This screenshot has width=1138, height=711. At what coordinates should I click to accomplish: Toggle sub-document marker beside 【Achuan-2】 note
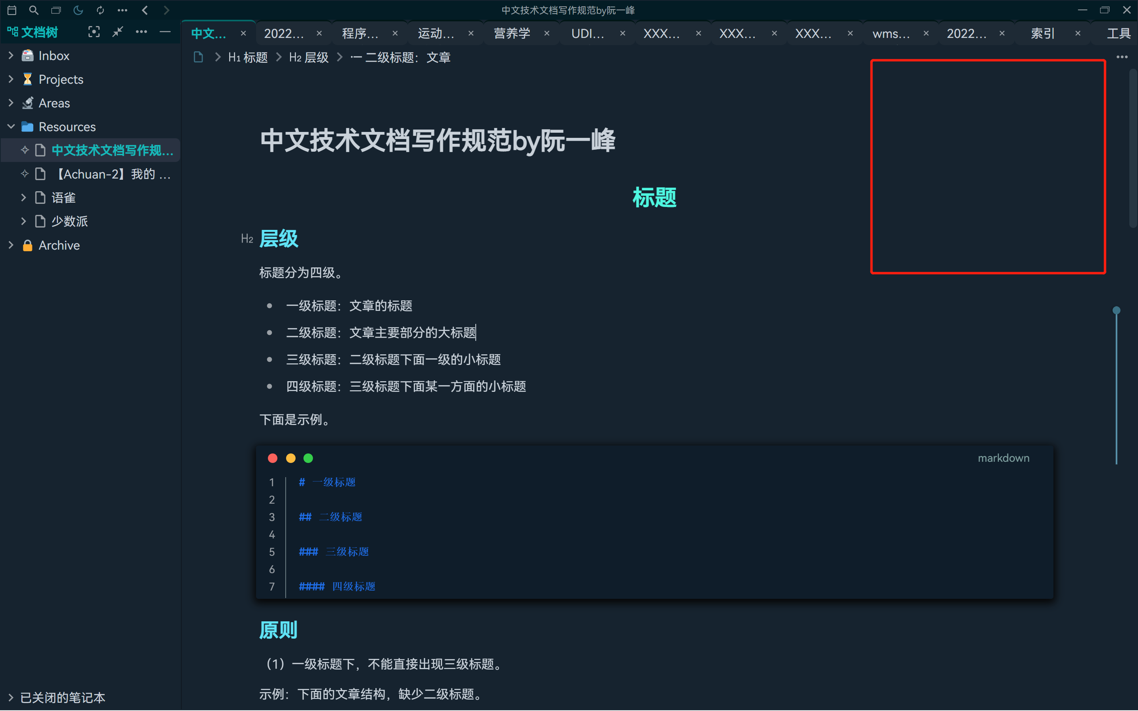tap(25, 174)
